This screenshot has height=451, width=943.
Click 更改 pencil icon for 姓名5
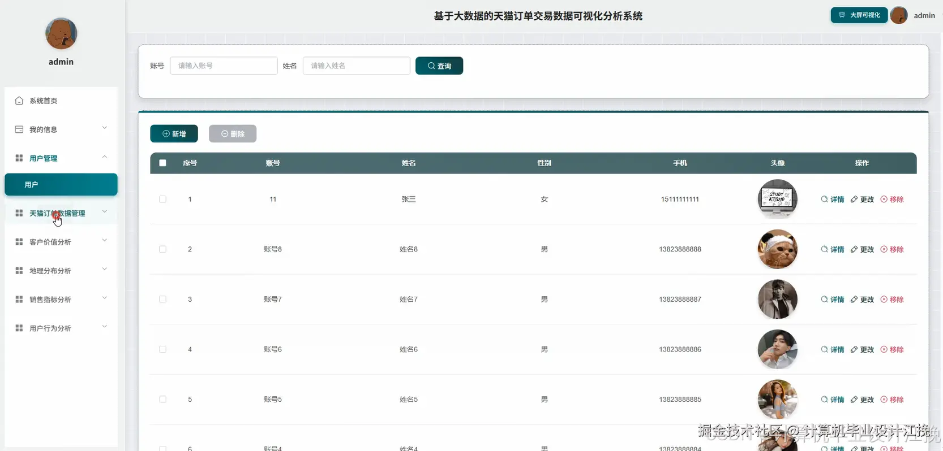click(854, 400)
